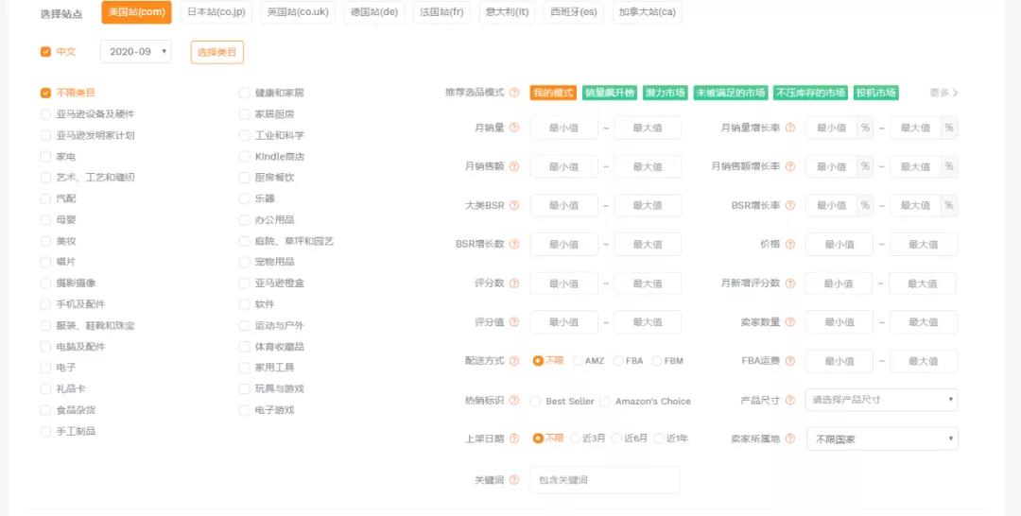Select 近3月 listing date radio

575,439
